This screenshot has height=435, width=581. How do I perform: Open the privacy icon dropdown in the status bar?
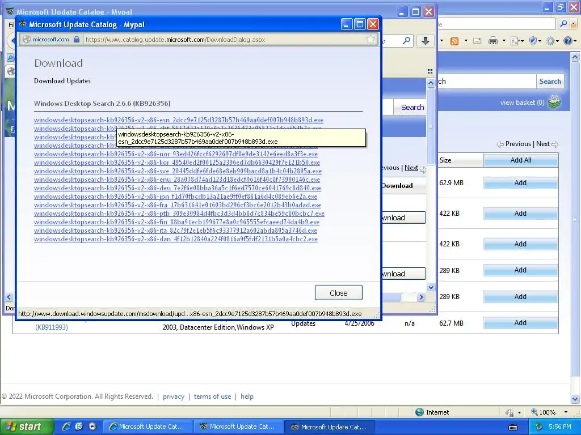pyautogui.click(x=519, y=412)
